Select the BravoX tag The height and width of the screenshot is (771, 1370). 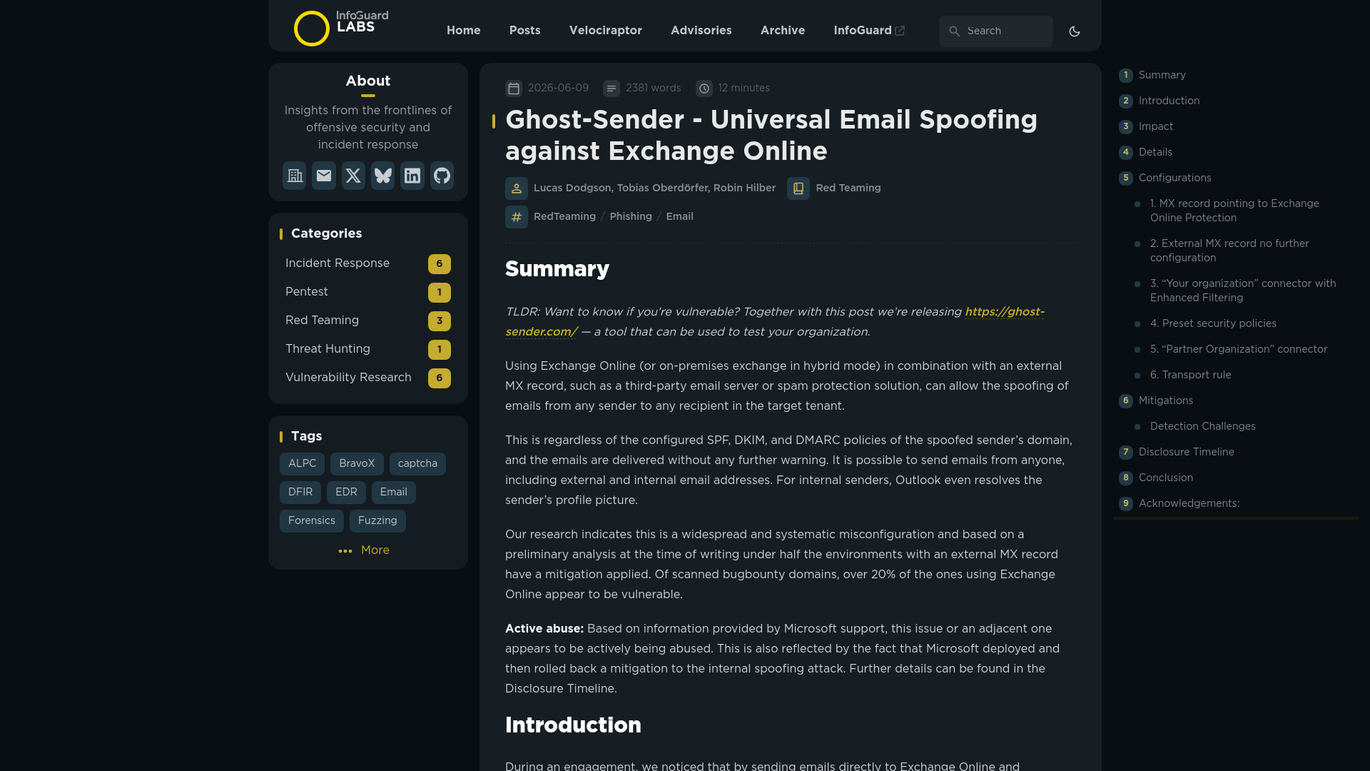tap(357, 464)
